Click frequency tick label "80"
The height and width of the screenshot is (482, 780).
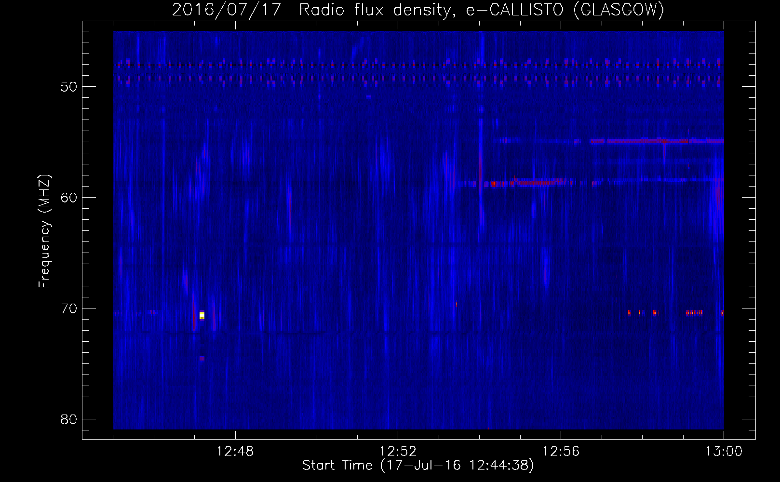click(x=69, y=419)
